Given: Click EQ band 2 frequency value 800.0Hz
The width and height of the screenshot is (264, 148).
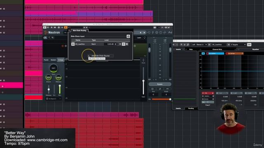Looking at the screenshot, I should tap(238, 101).
